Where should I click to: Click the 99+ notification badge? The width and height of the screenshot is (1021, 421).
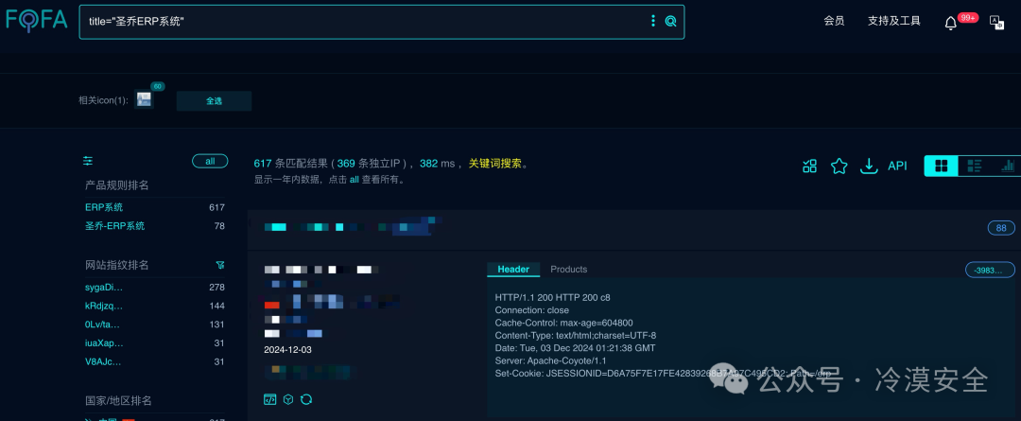click(x=968, y=18)
